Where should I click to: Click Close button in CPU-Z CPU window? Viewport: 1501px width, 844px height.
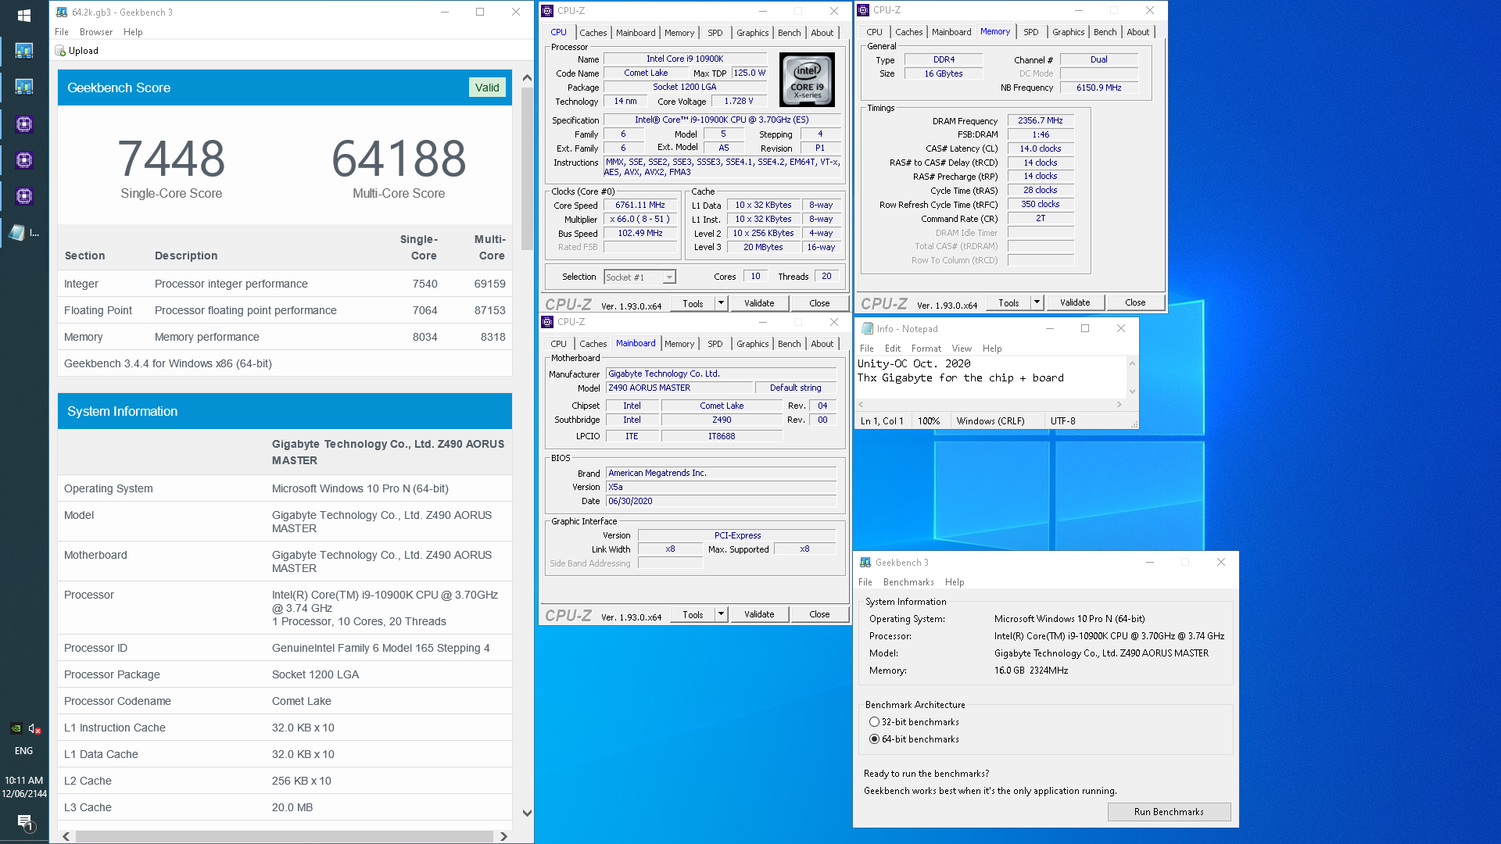point(819,303)
